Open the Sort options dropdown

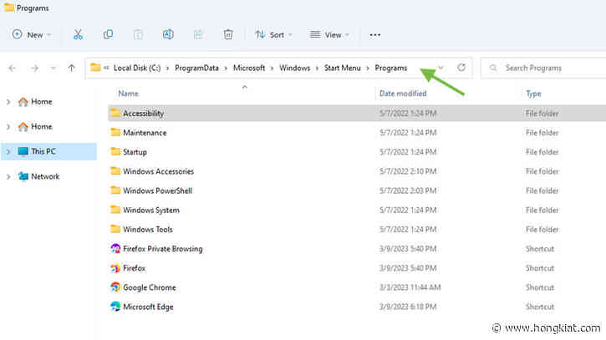pos(273,35)
